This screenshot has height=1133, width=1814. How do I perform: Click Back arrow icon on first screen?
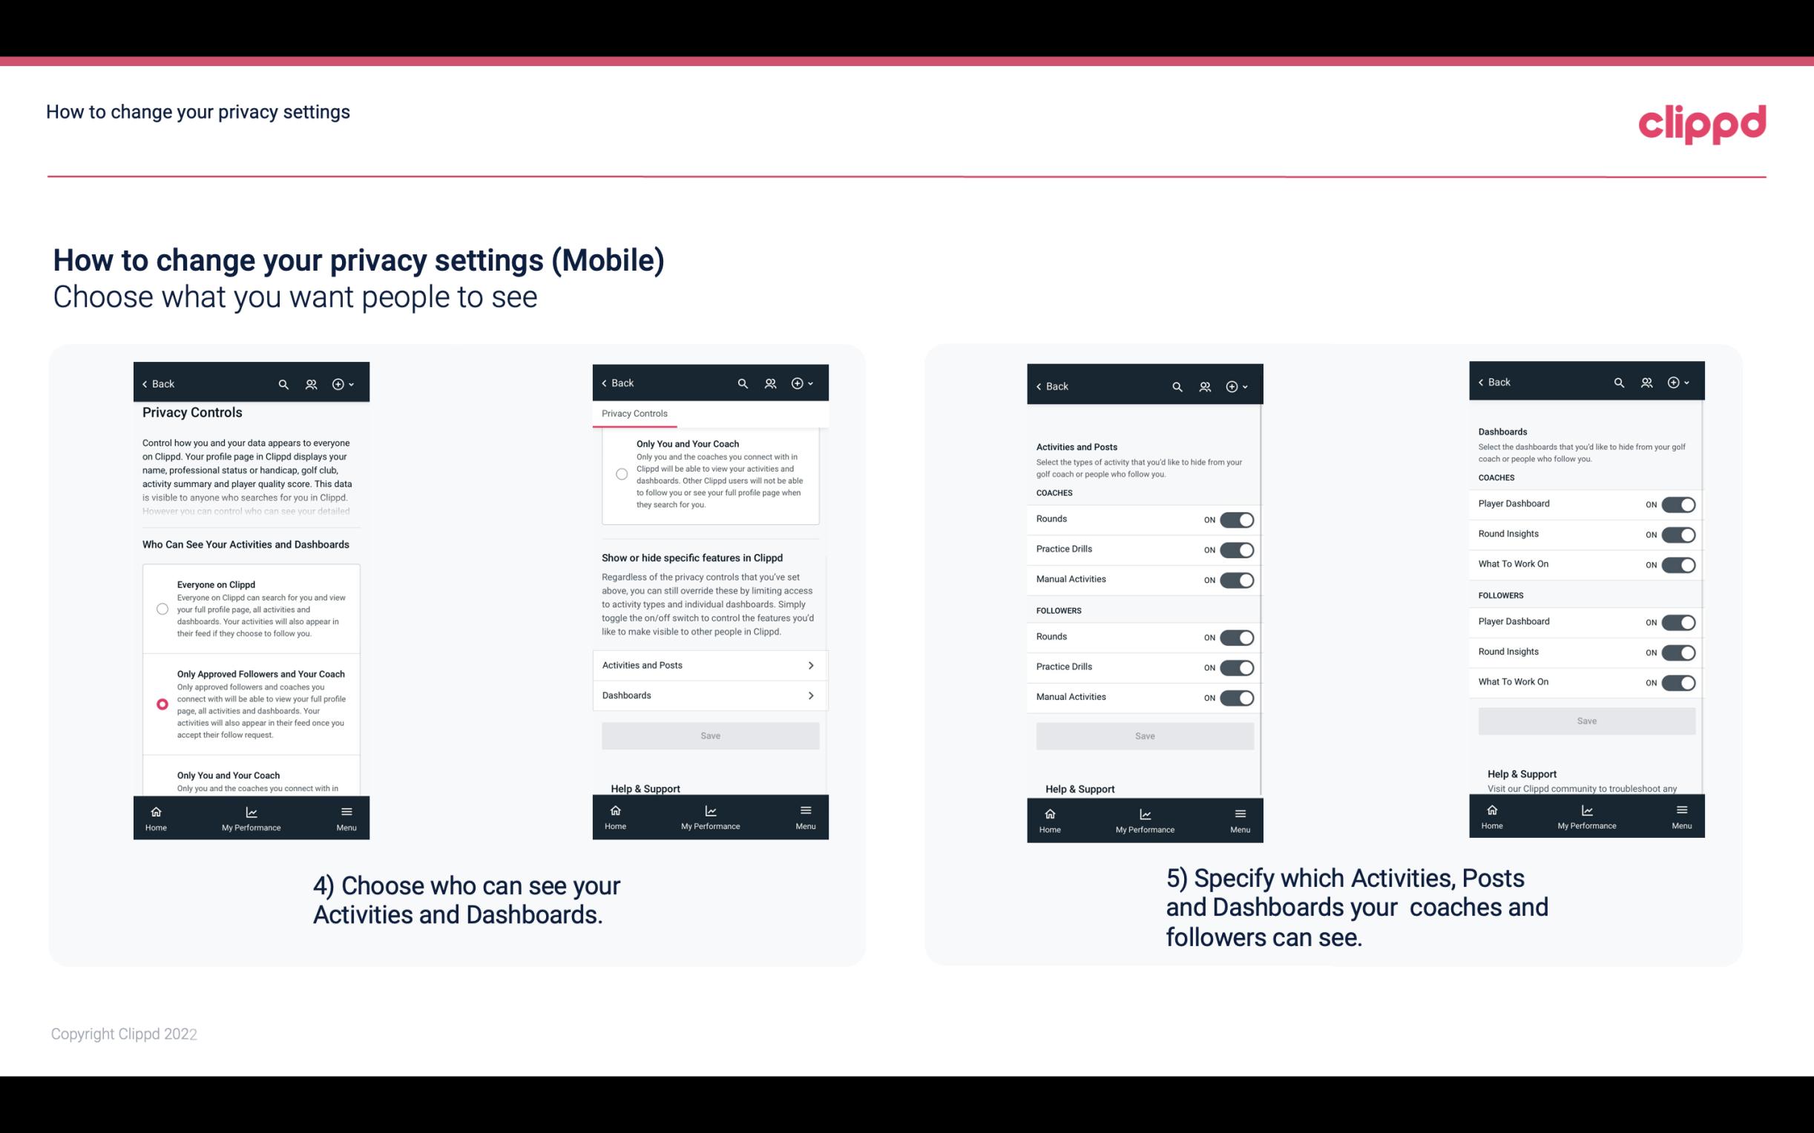[x=145, y=384]
